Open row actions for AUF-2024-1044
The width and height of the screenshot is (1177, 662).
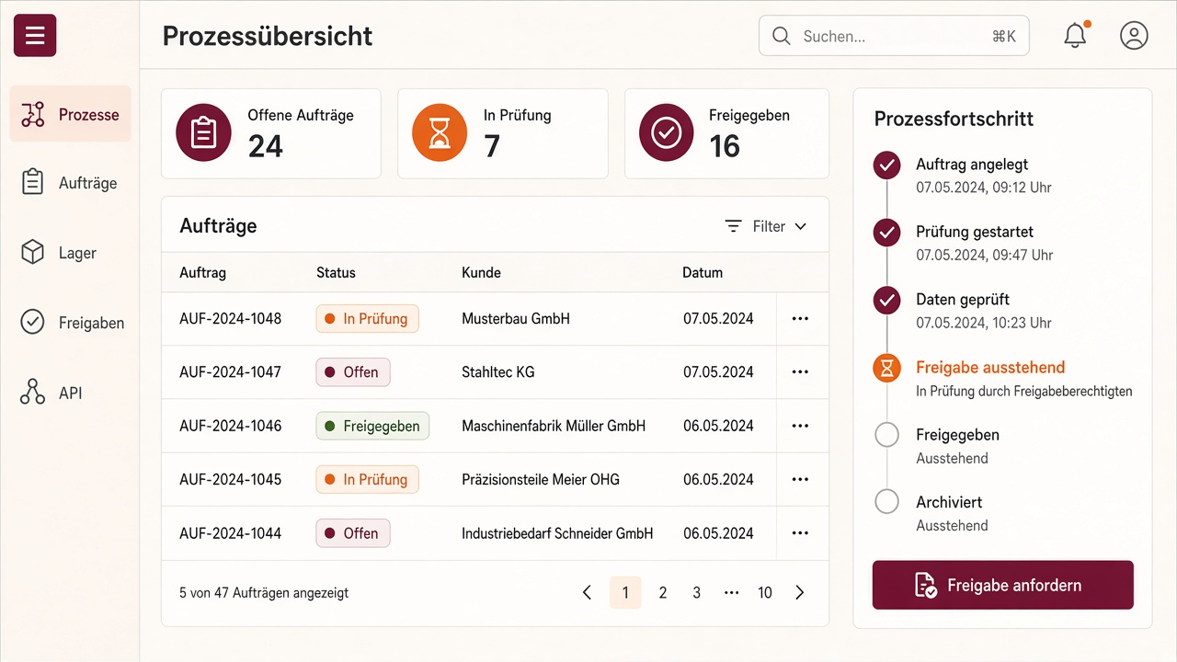(800, 532)
